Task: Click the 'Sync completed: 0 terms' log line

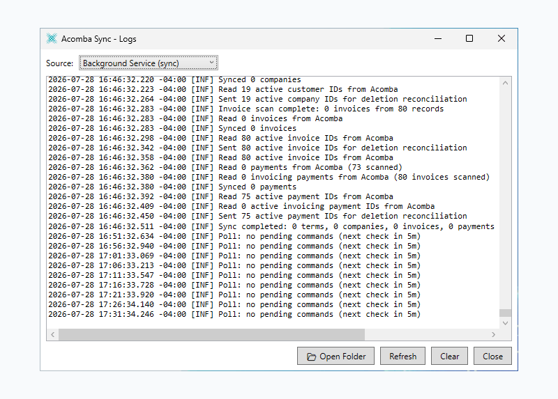Action: (271, 226)
